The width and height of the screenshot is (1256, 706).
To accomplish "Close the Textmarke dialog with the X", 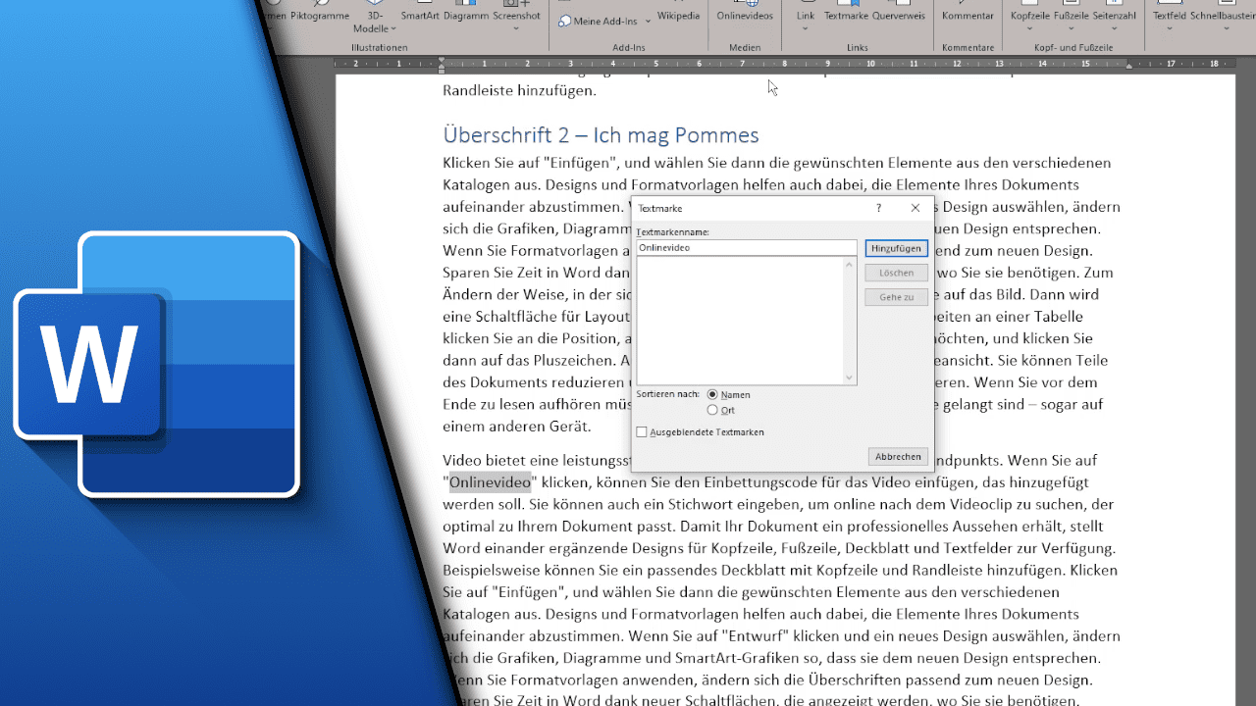I will pyautogui.click(x=916, y=208).
